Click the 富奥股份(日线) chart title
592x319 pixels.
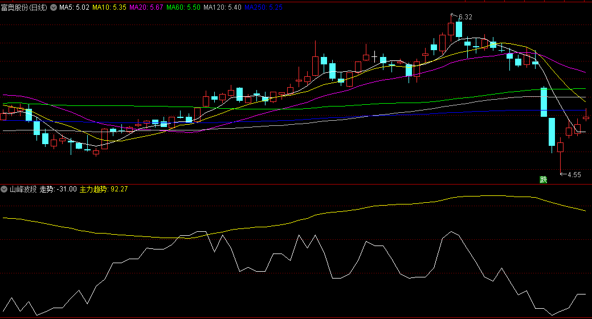[x=24, y=7]
